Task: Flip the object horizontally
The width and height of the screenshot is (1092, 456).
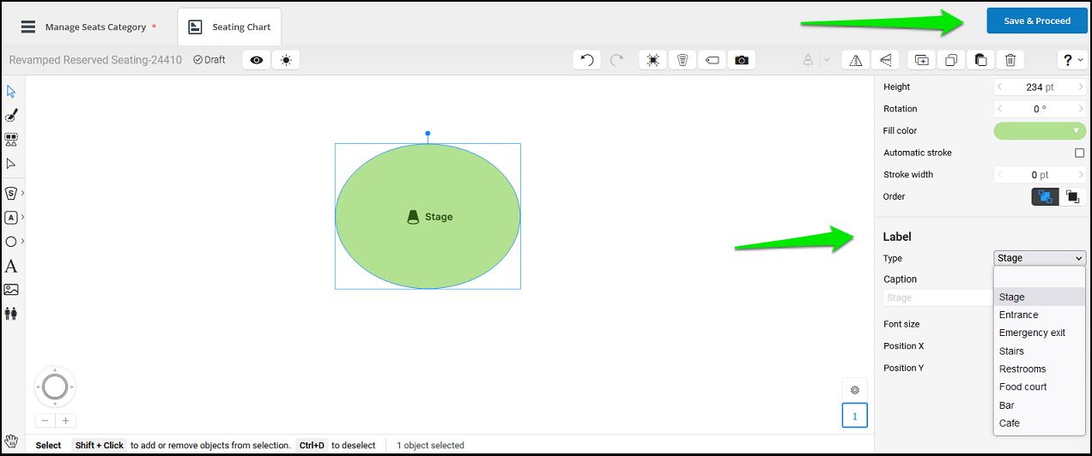Action: click(x=855, y=60)
